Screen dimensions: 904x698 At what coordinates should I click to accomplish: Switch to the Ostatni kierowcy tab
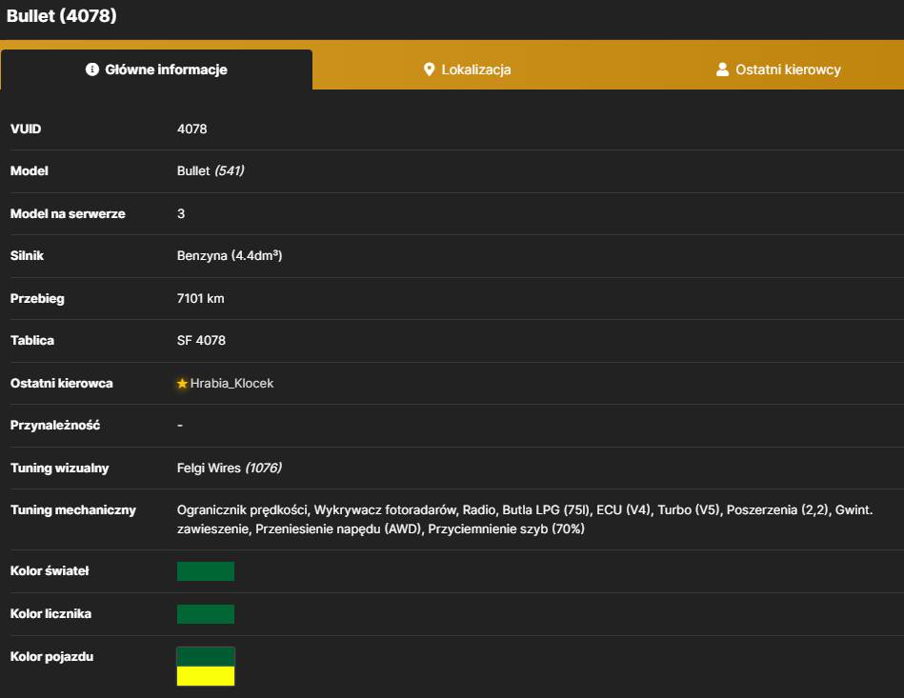tap(778, 70)
